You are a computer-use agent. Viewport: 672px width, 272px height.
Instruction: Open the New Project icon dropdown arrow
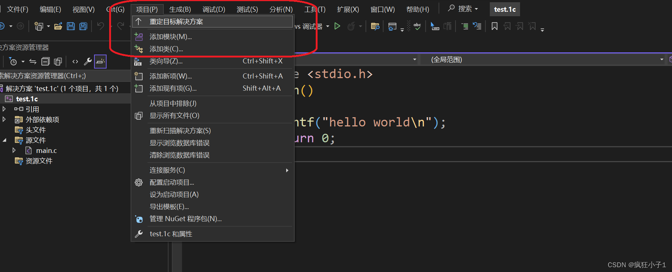[x=48, y=26]
